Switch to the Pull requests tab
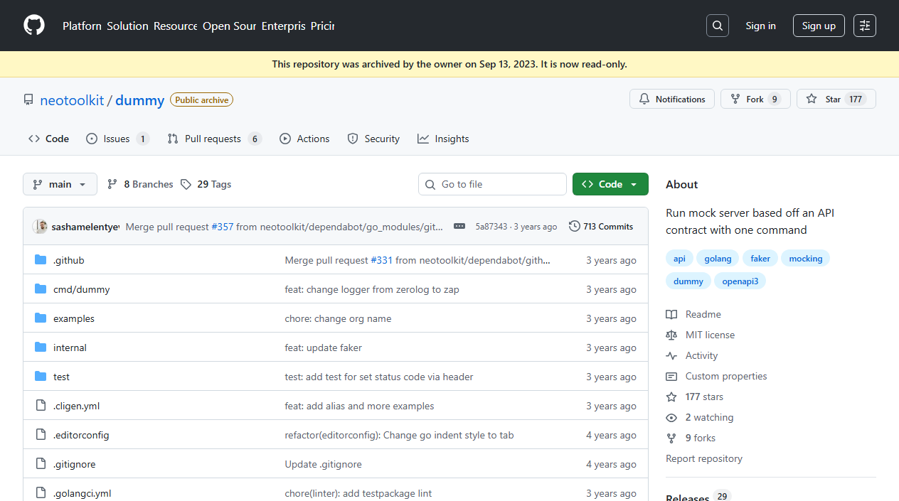This screenshot has width=899, height=501. click(214, 139)
